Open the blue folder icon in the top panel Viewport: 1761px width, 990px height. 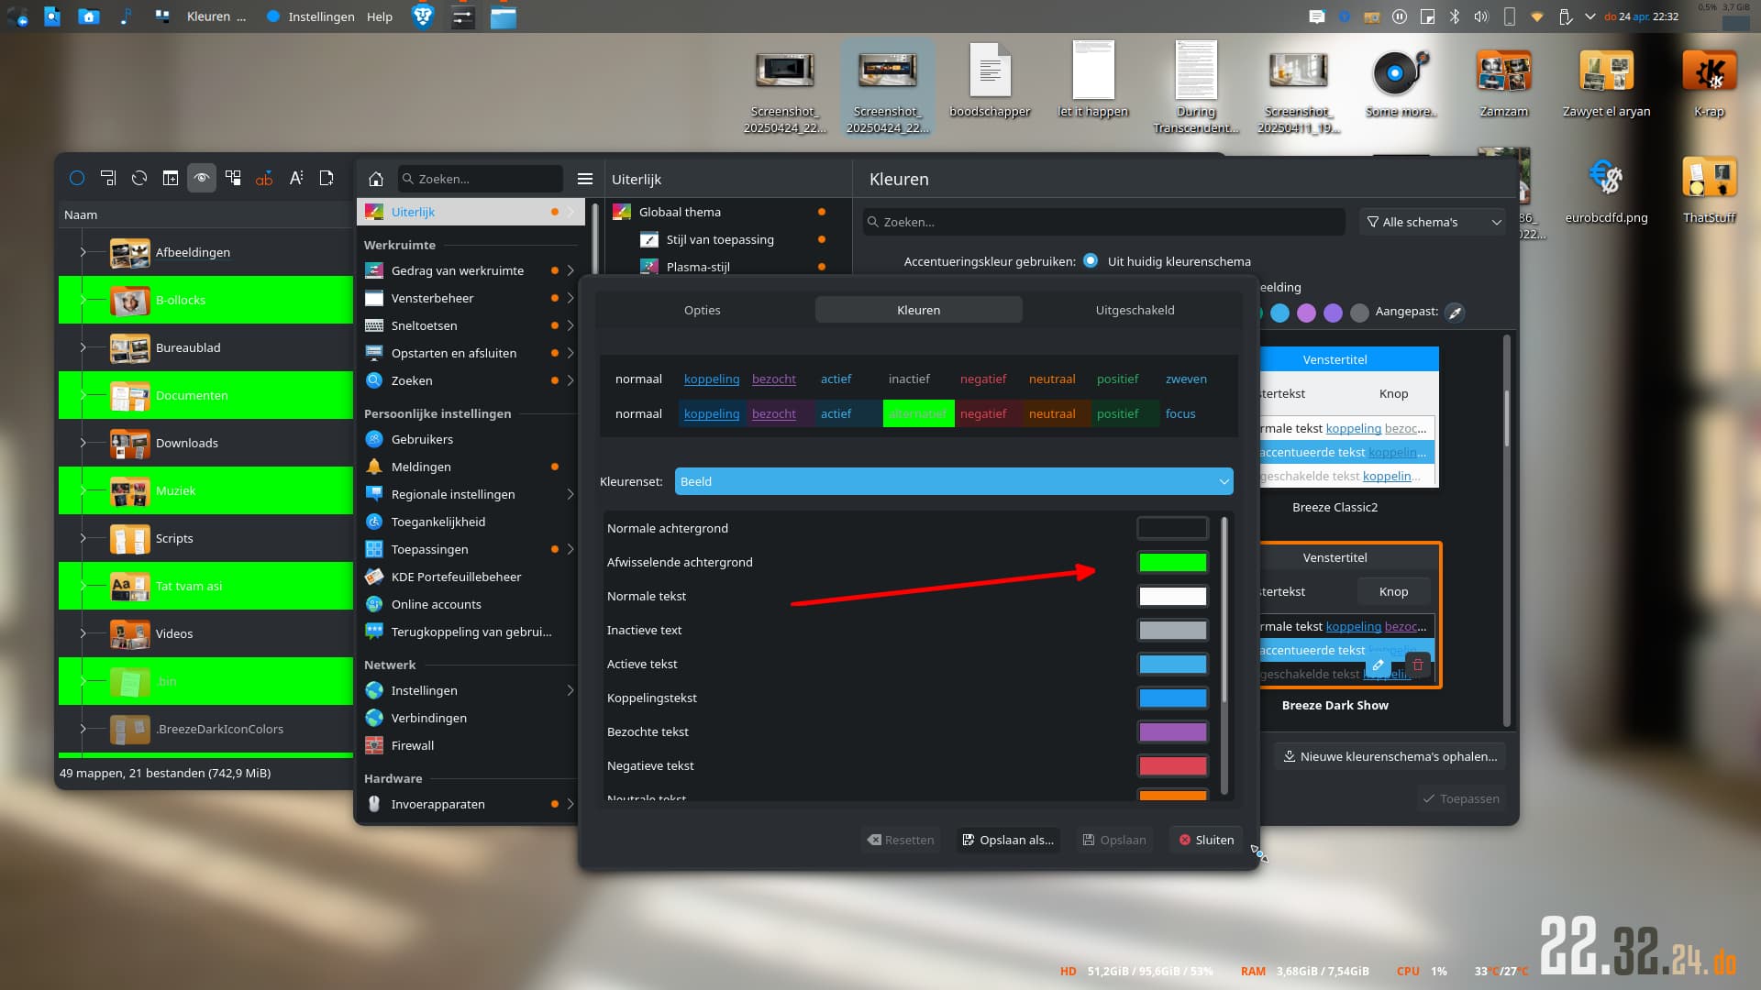click(x=504, y=16)
